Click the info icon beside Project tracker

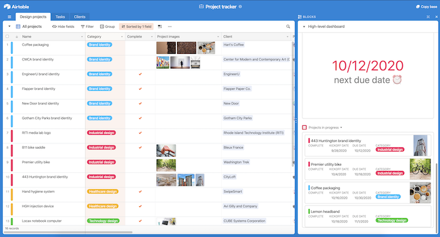[240, 7]
